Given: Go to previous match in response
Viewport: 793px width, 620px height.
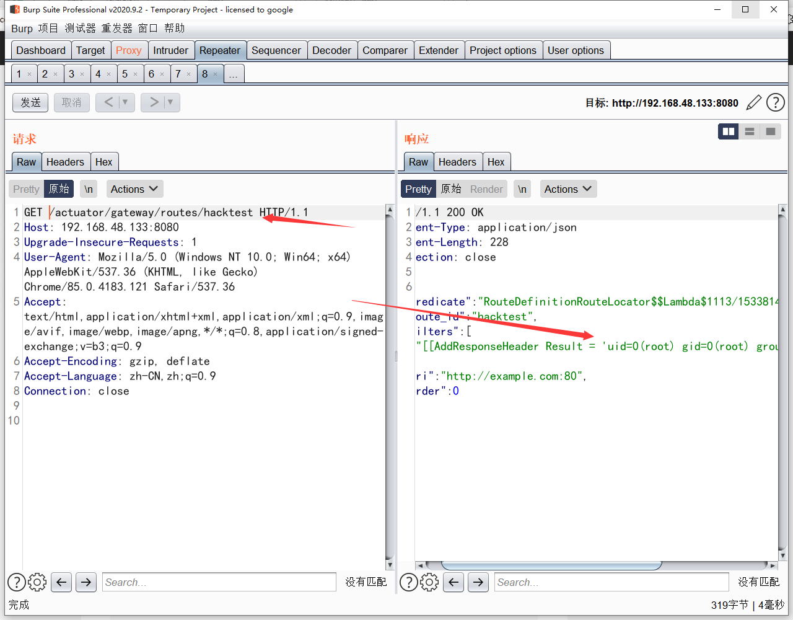Looking at the screenshot, I should (453, 582).
